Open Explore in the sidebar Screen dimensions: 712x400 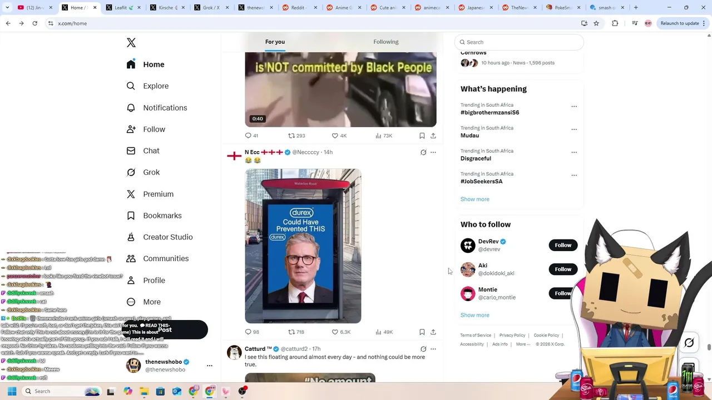147,86
